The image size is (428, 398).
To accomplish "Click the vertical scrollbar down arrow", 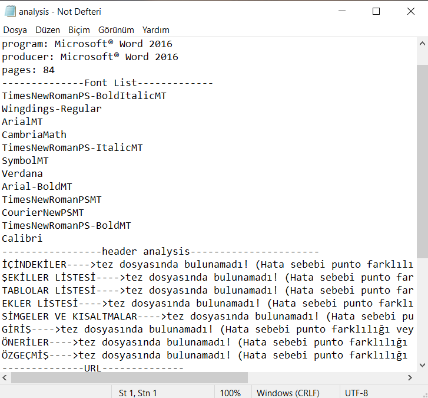I will point(422,365).
